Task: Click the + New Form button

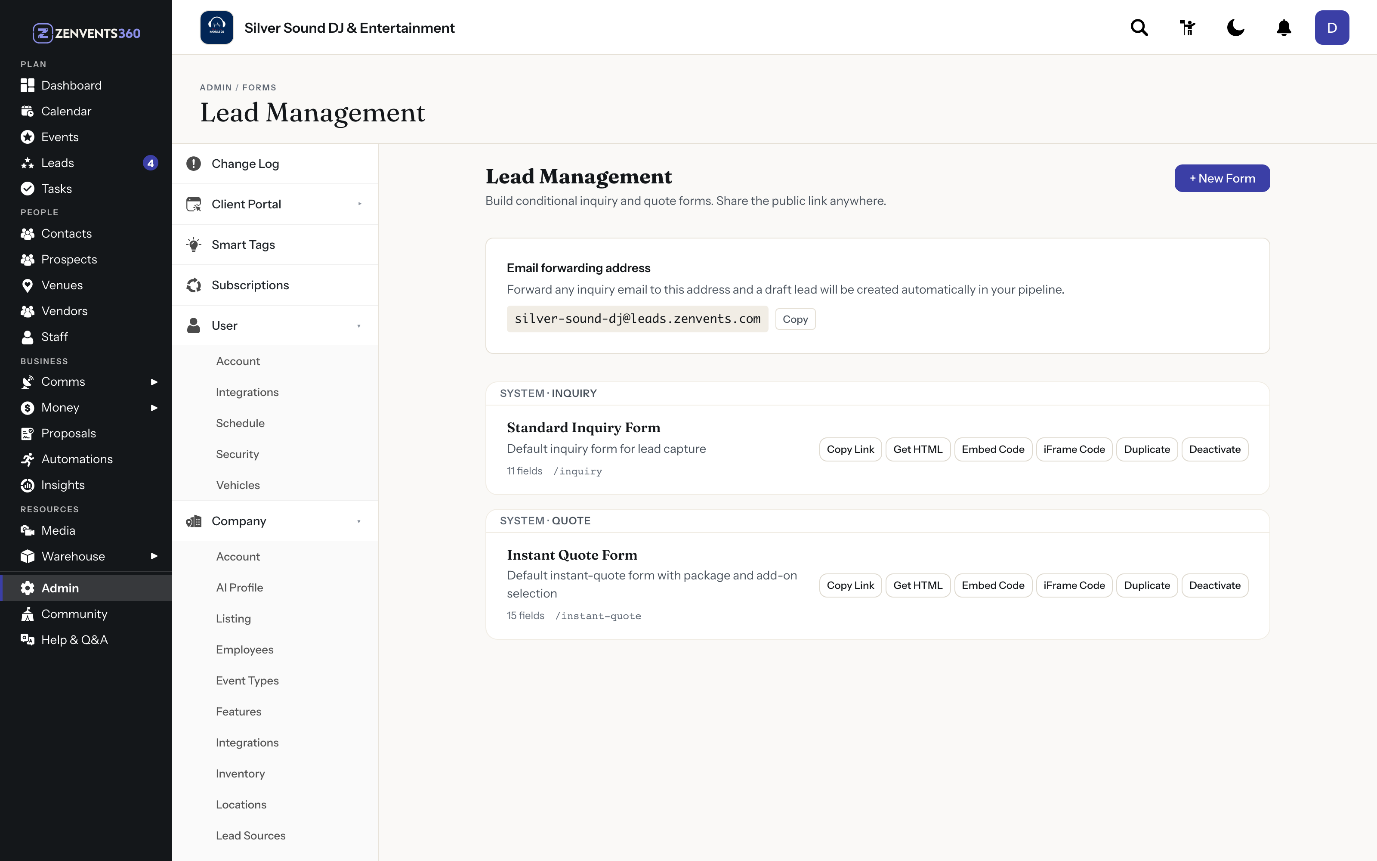Action: pos(1222,178)
